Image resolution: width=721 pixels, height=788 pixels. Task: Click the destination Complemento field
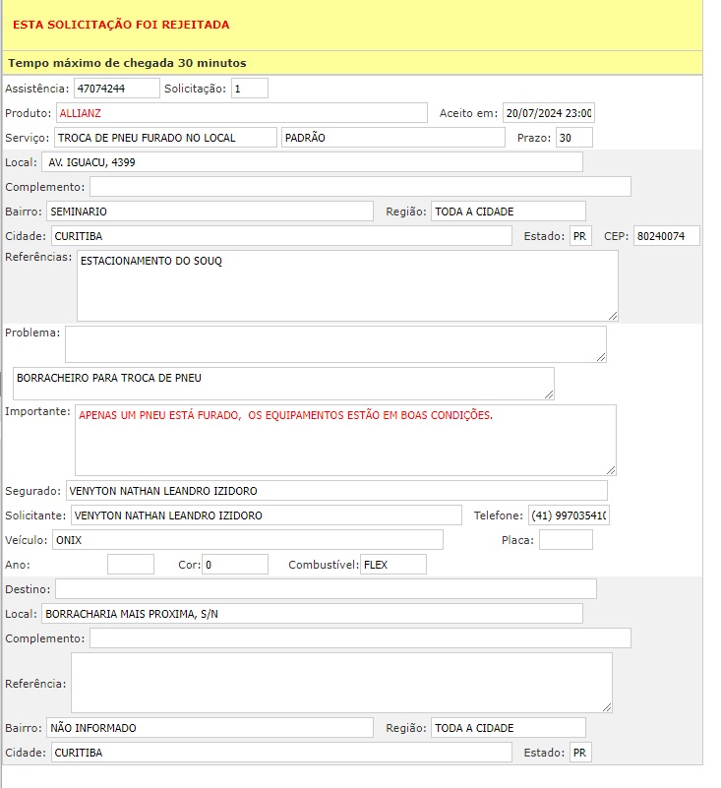click(360, 638)
